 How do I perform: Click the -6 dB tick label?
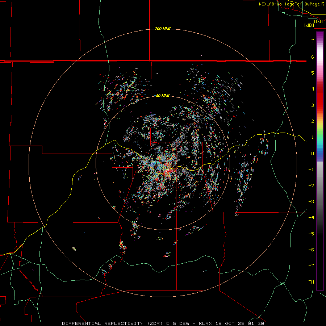tap(311, 250)
